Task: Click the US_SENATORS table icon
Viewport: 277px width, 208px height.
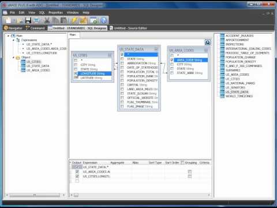Action: tap(222, 87)
